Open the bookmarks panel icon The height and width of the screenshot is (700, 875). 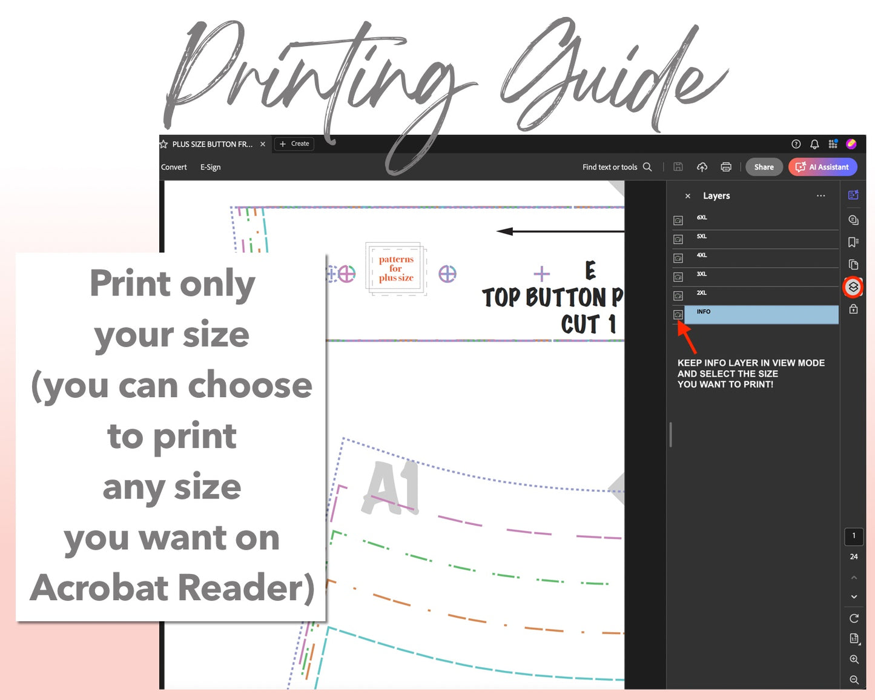[853, 242]
